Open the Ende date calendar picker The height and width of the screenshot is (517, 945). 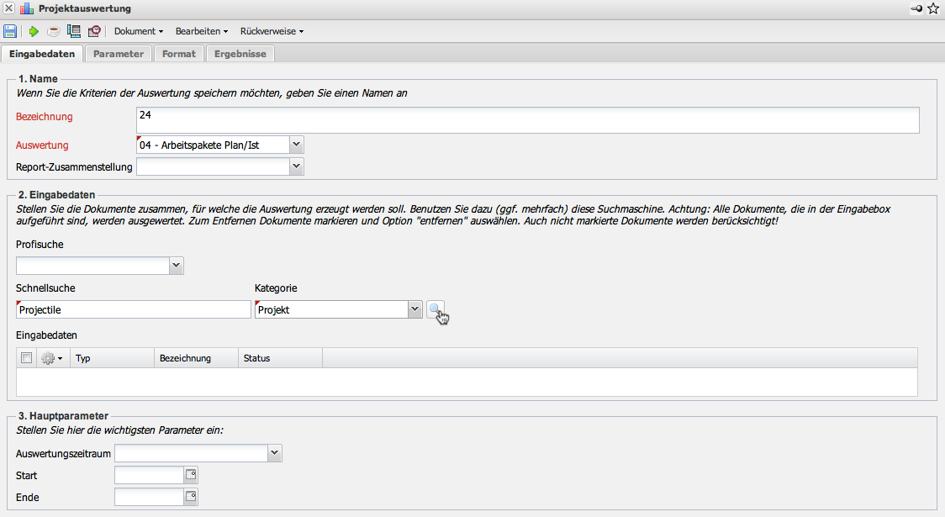(191, 497)
